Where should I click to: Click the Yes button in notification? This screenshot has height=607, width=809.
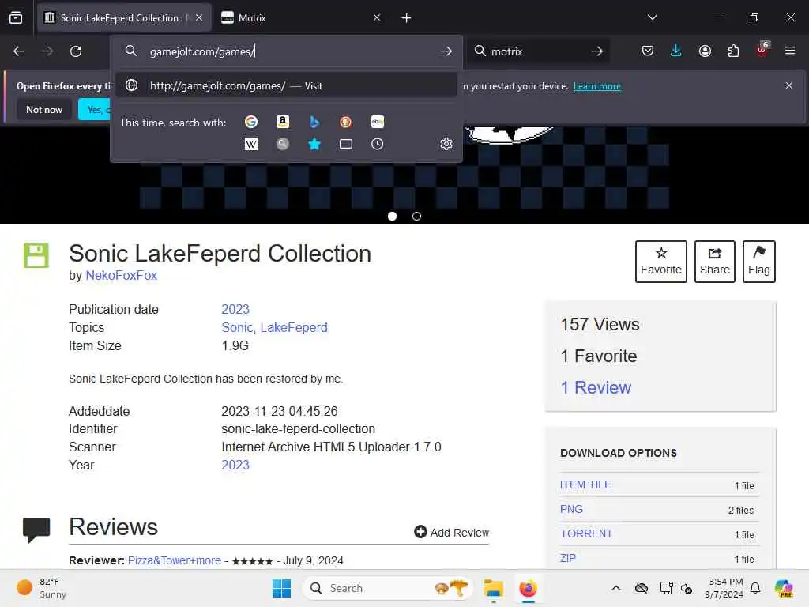pyautogui.click(x=94, y=109)
